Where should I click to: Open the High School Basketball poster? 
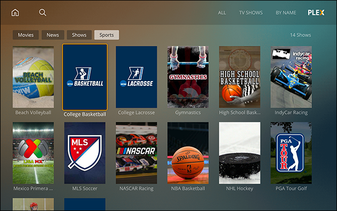(x=240, y=77)
